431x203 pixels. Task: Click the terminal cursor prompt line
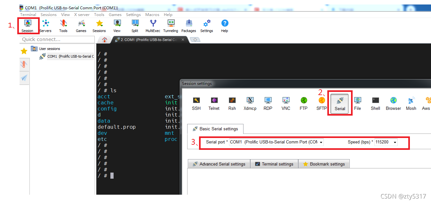point(106,175)
